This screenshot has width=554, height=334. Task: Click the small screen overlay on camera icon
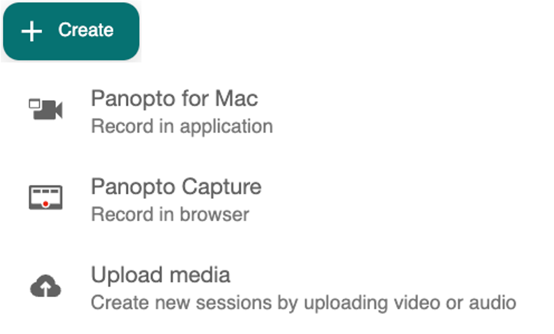tap(34, 104)
